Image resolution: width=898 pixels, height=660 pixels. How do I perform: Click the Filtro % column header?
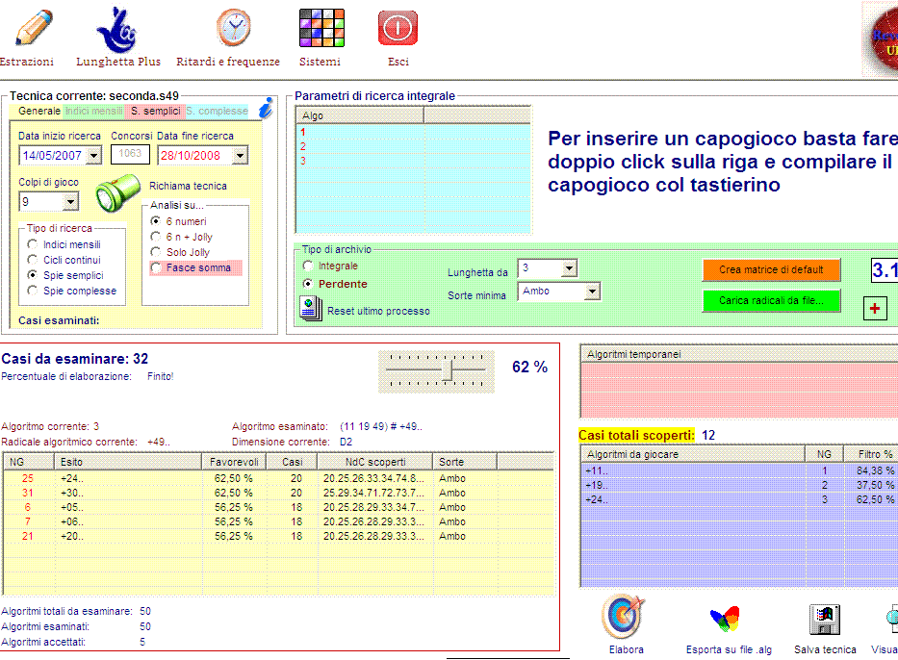click(870, 454)
